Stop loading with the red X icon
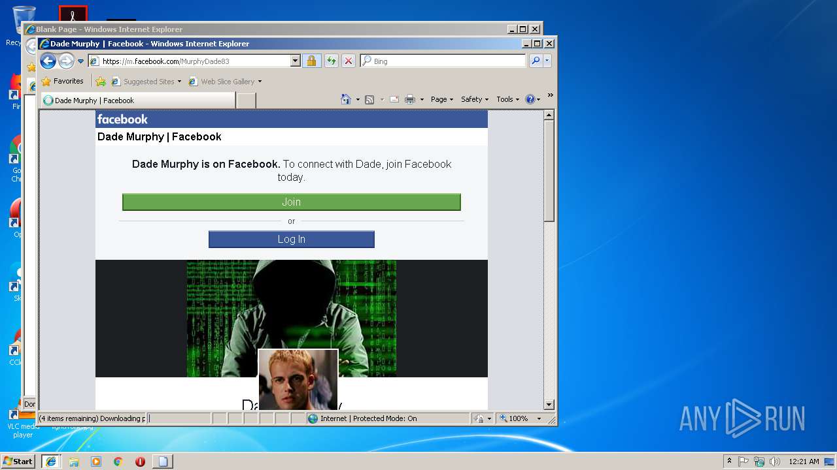837x470 pixels. (349, 61)
